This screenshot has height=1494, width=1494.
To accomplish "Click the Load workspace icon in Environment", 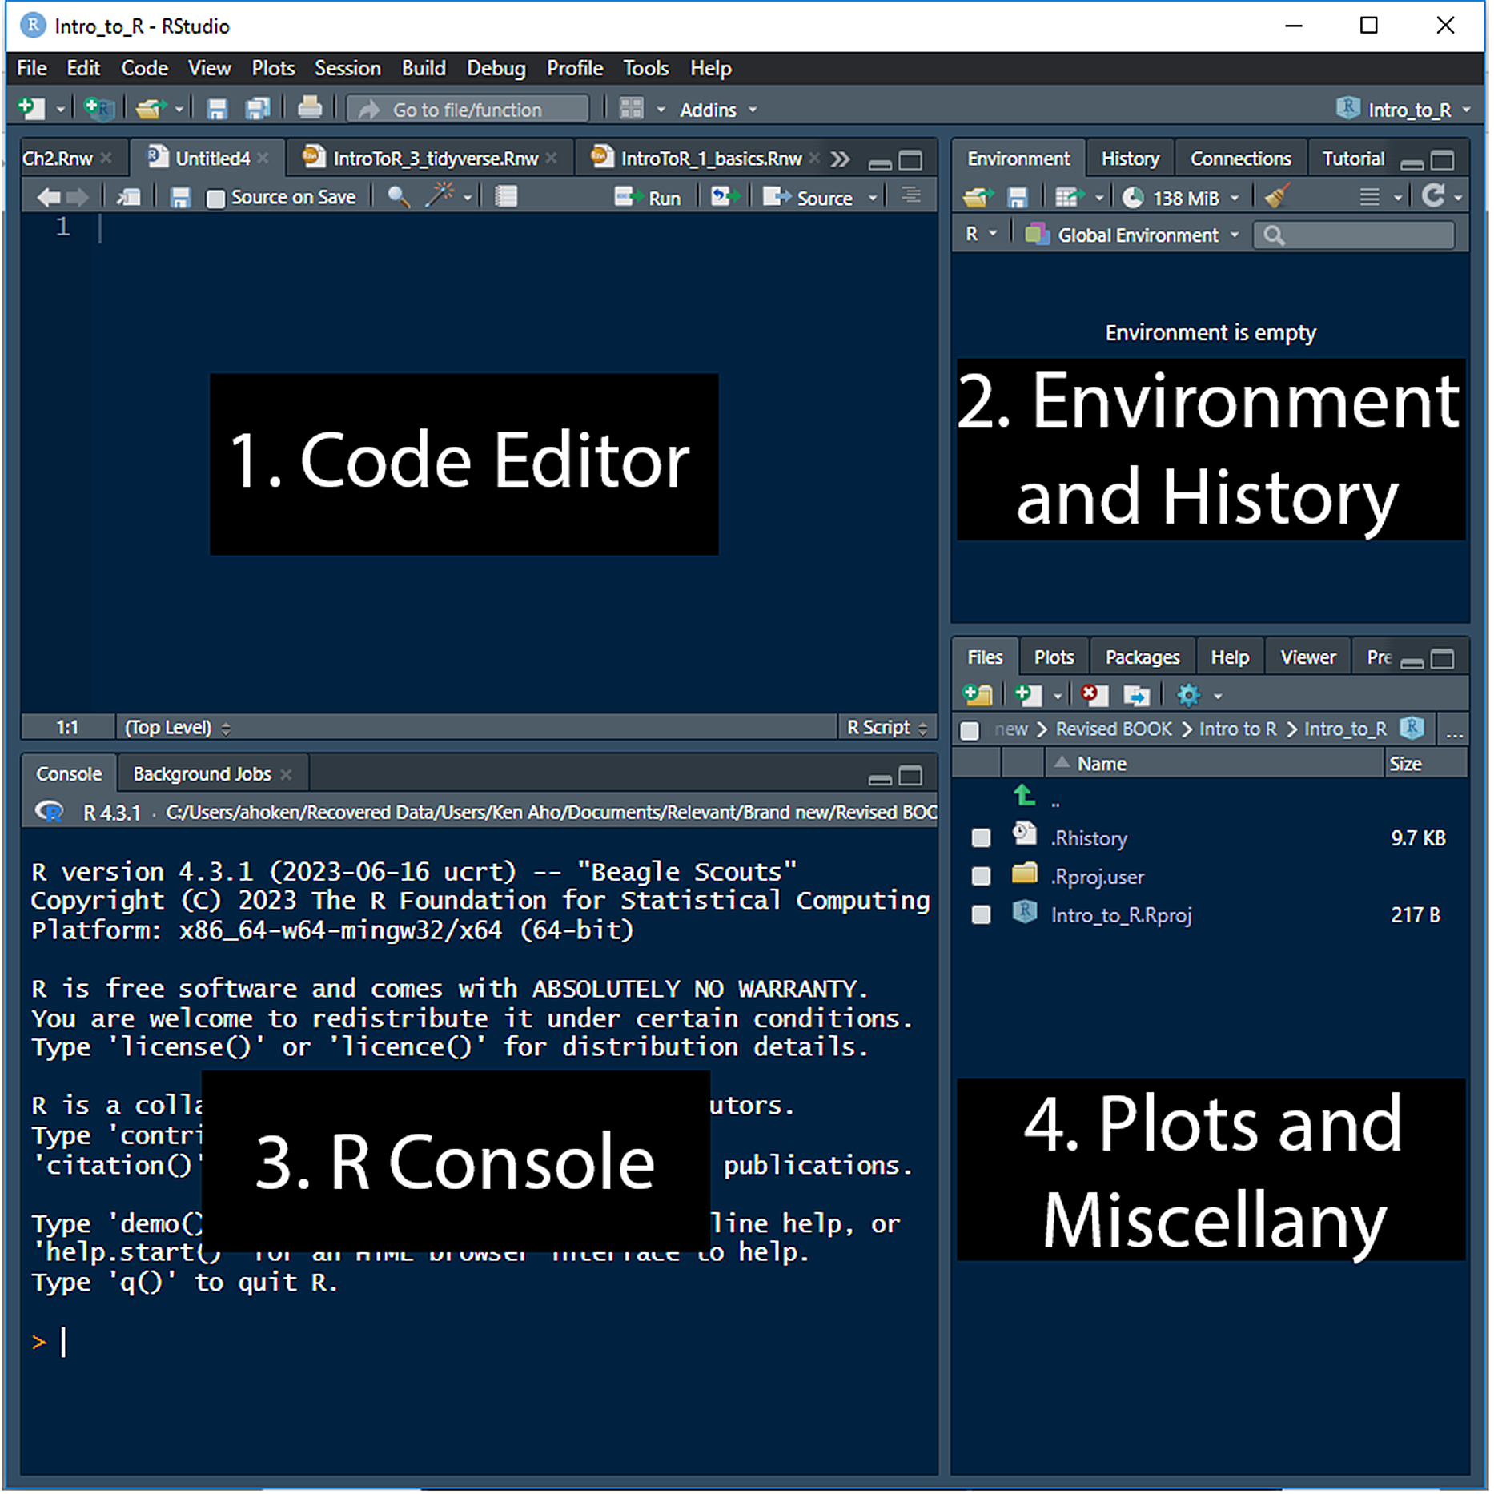I will 978,197.
